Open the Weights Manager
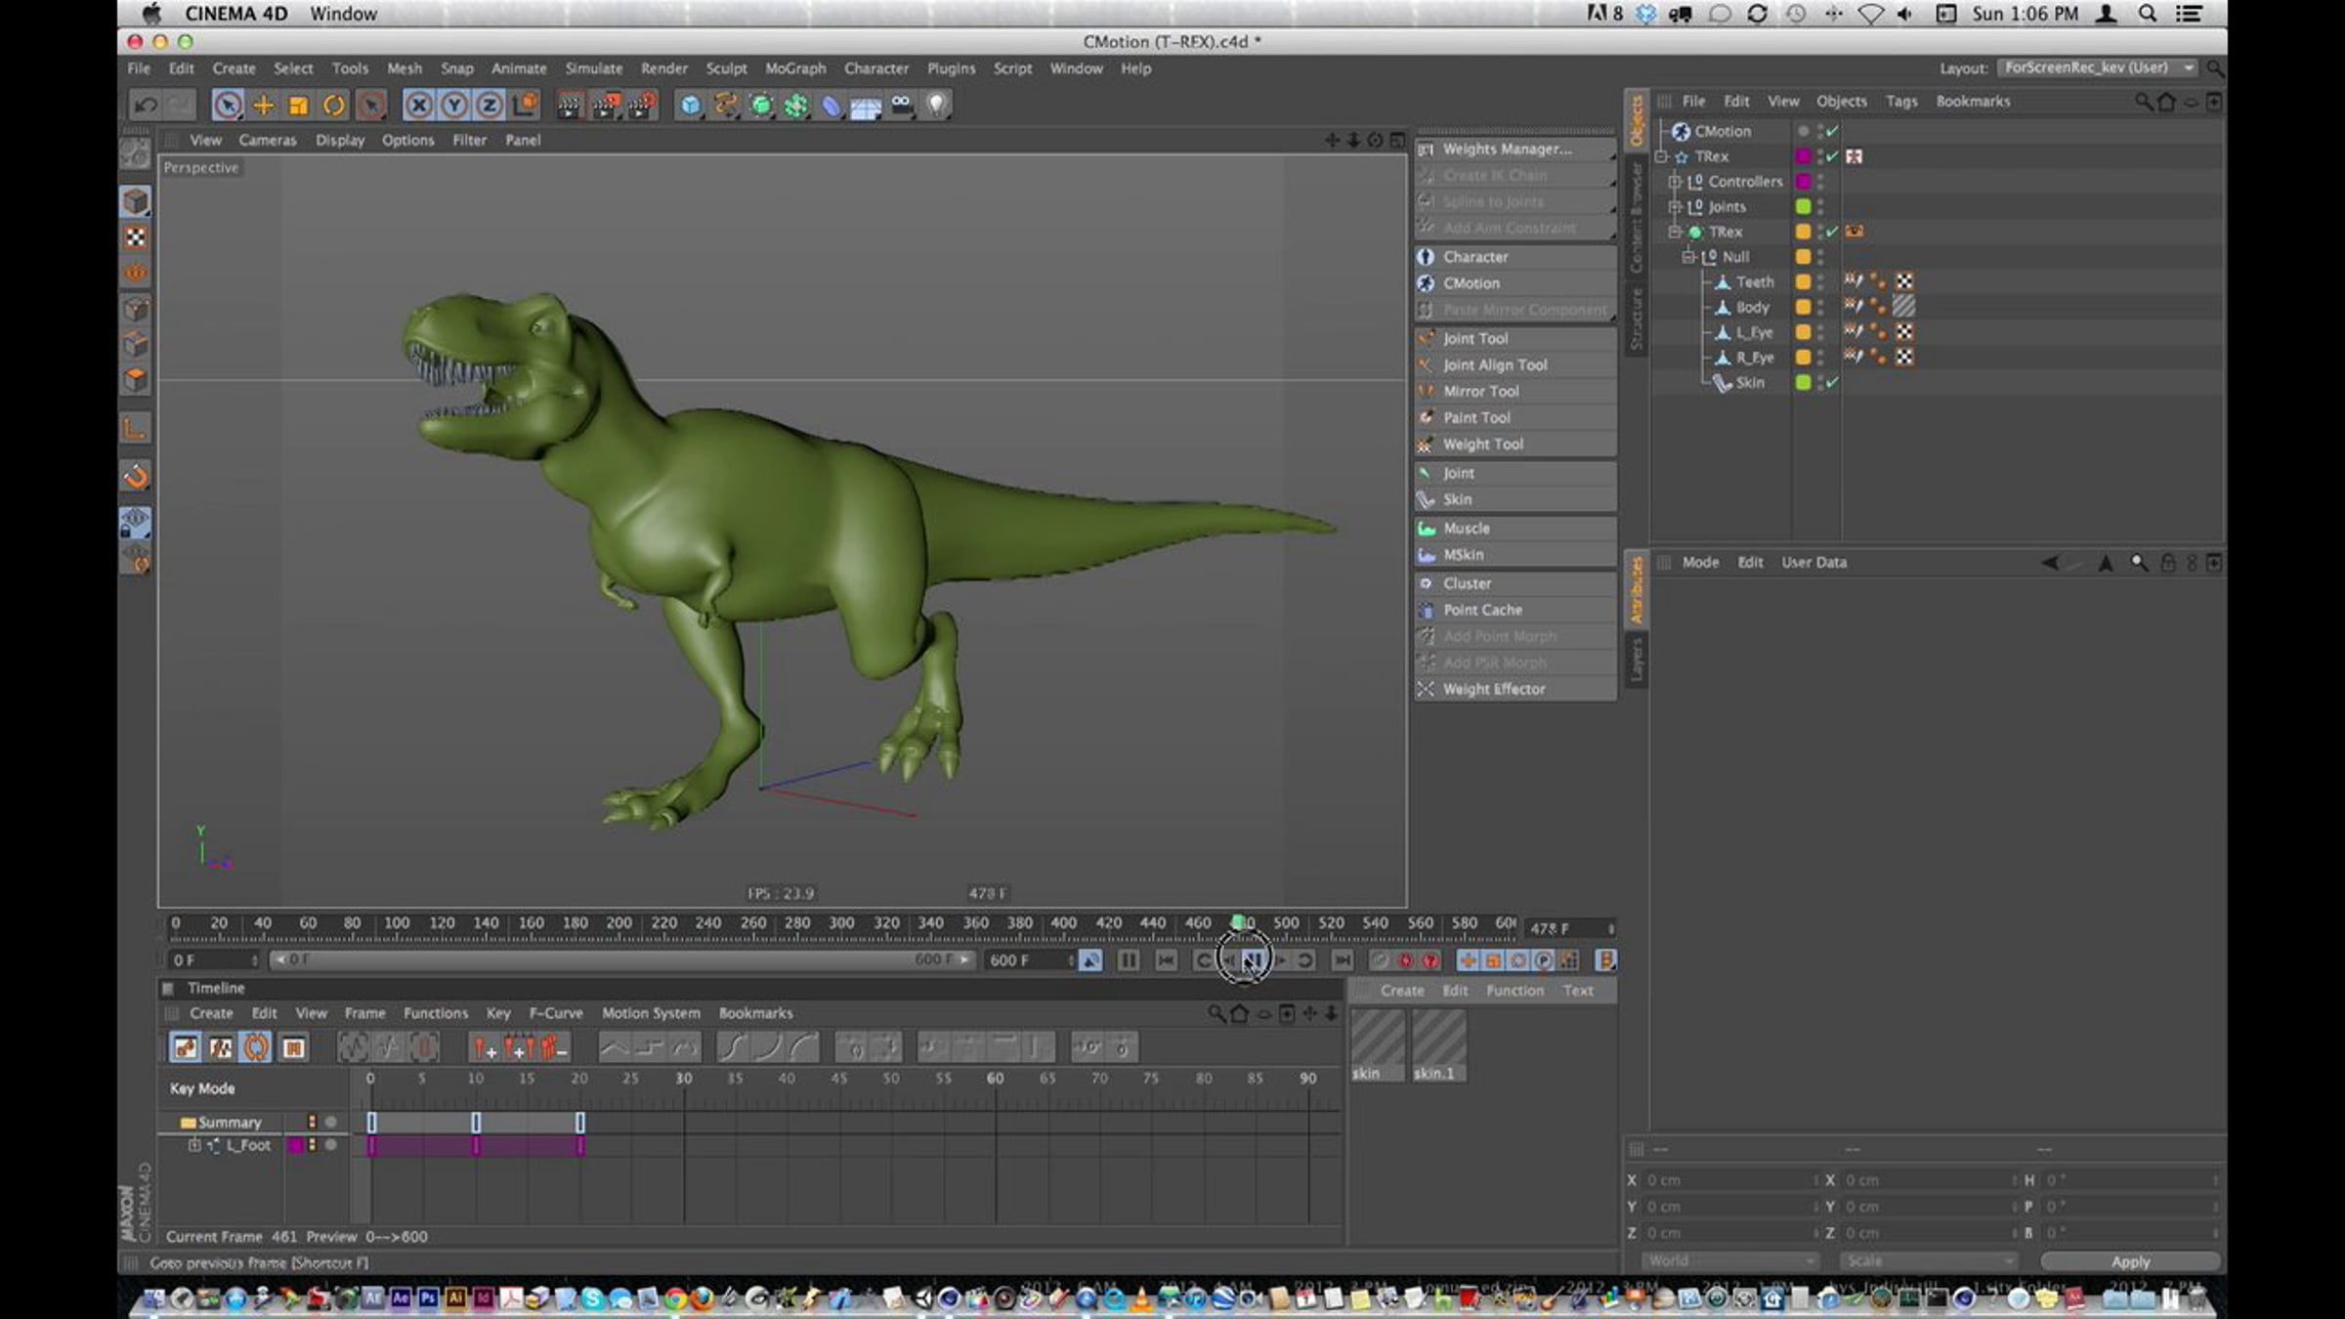The height and width of the screenshot is (1319, 2345). pos(1514,149)
